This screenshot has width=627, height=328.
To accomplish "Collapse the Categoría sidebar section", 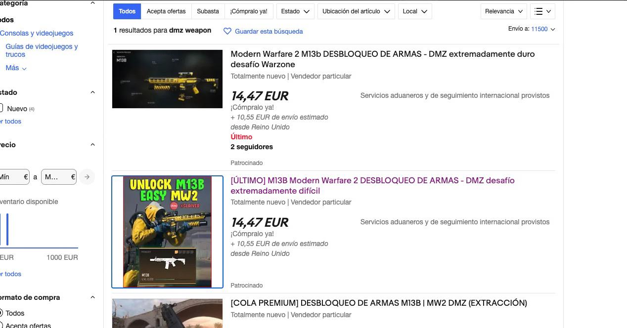I will [92, 3].
